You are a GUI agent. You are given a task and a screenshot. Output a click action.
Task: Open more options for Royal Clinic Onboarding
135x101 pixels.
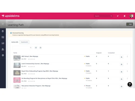[127, 71]
